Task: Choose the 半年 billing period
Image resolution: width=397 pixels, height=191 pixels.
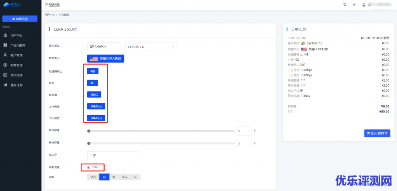Action: point(124,177)
